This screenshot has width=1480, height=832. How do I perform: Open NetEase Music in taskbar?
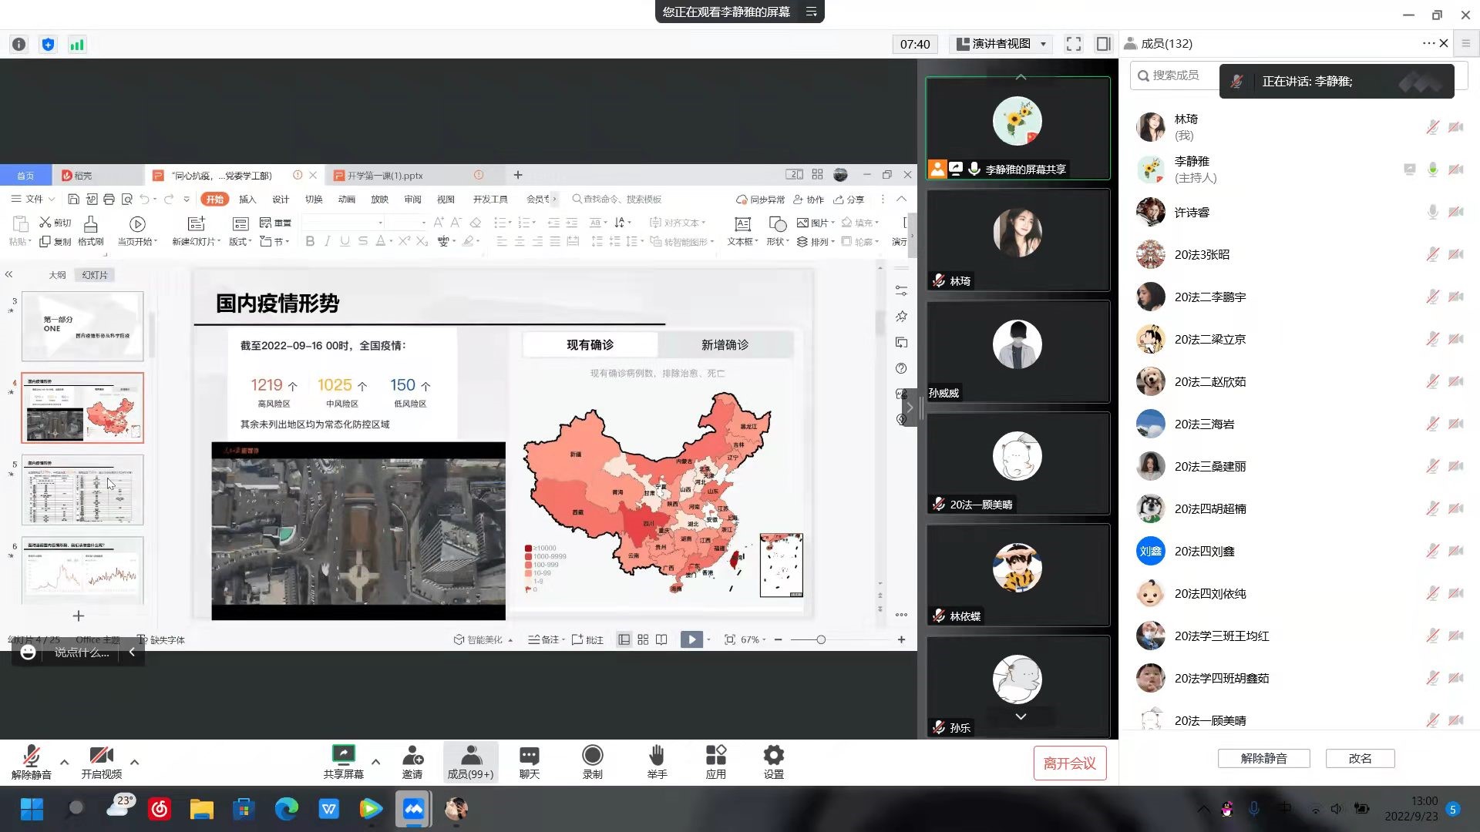coord(160,809)
